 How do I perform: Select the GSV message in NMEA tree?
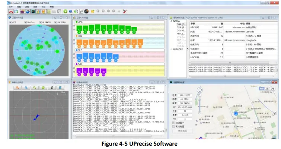click(x=181, y=31)
